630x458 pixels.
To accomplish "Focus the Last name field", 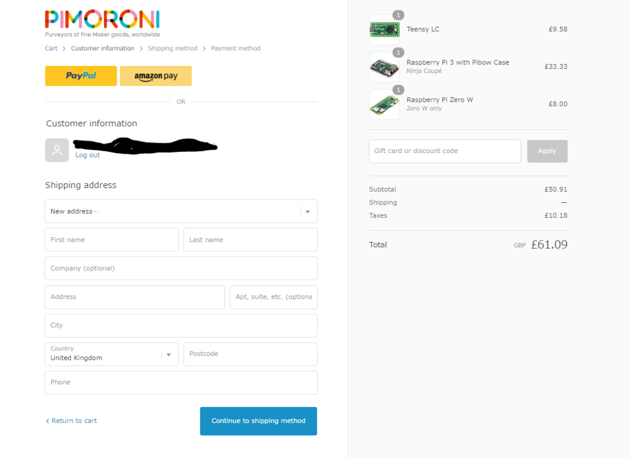I will coord(250,240).
